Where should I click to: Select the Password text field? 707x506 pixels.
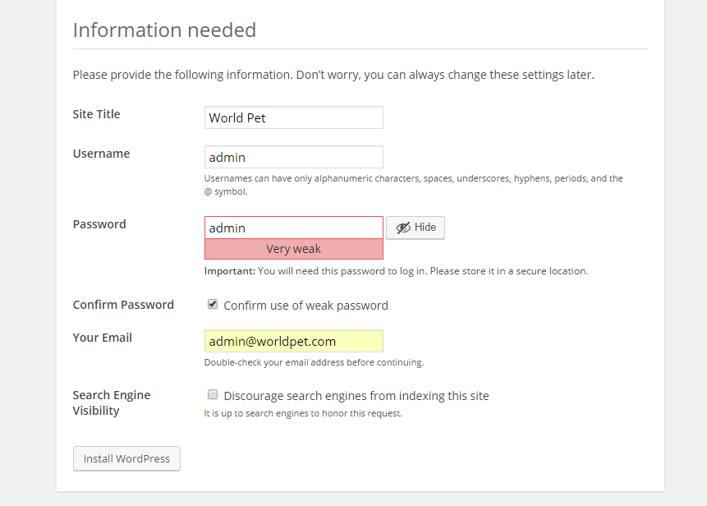coord(293,228)
